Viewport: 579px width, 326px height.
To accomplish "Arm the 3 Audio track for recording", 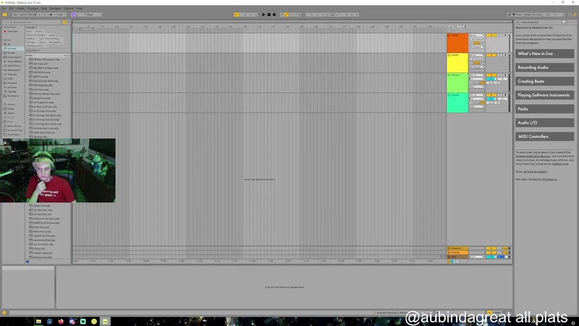I will (x=505, y=75).
